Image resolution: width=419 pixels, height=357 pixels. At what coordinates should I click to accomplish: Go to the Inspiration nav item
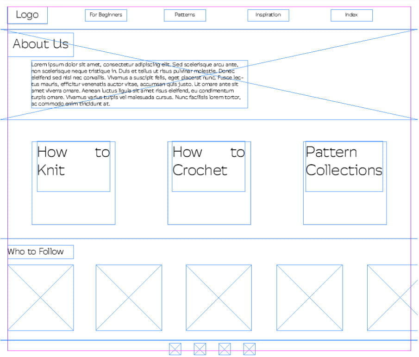[x=268, y=15]
